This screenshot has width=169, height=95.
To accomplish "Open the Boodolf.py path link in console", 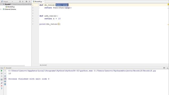I will 125,71.
